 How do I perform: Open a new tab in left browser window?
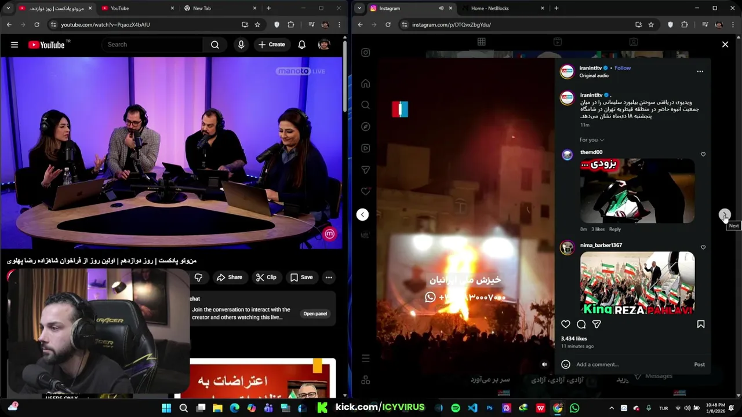[x=268, y=8]
